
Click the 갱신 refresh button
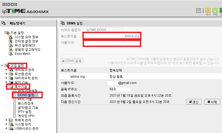[194, 102]
